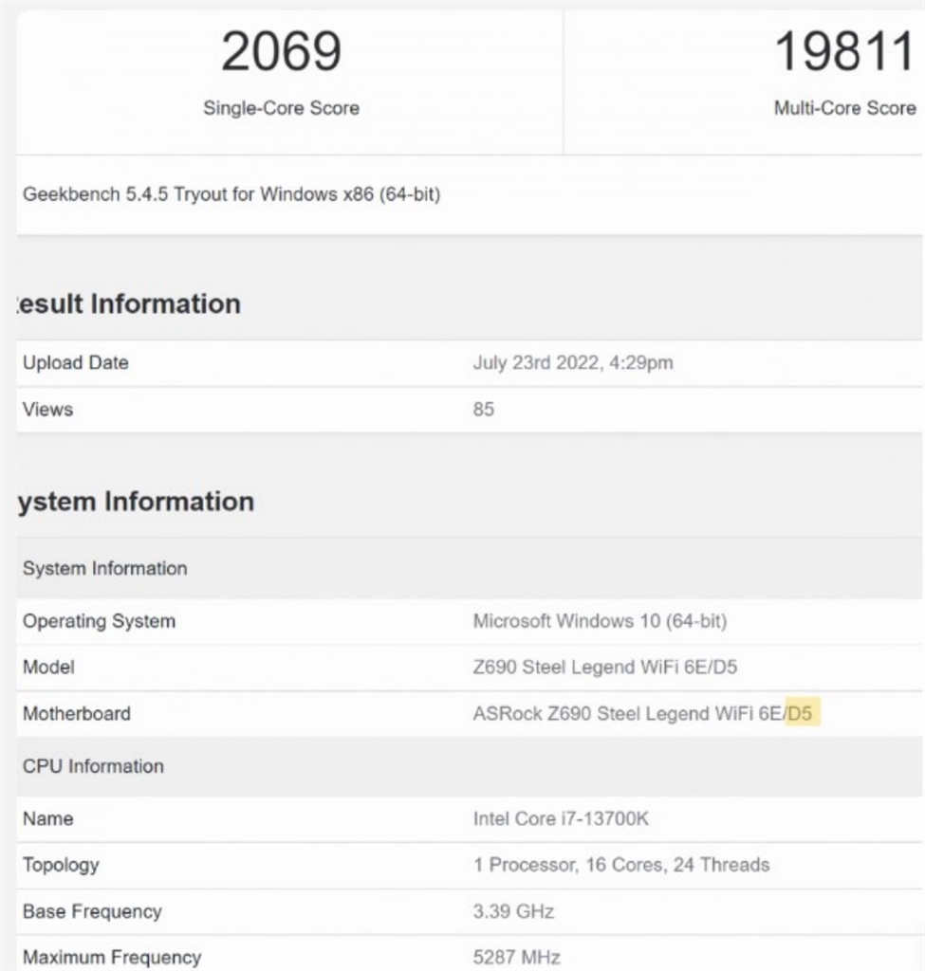Click the System Information table header row

click(x=105, y=569)
